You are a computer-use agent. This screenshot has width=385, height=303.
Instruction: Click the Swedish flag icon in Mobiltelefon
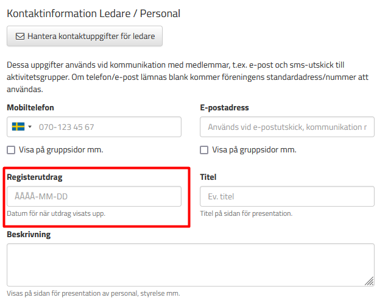pos(18,127)
